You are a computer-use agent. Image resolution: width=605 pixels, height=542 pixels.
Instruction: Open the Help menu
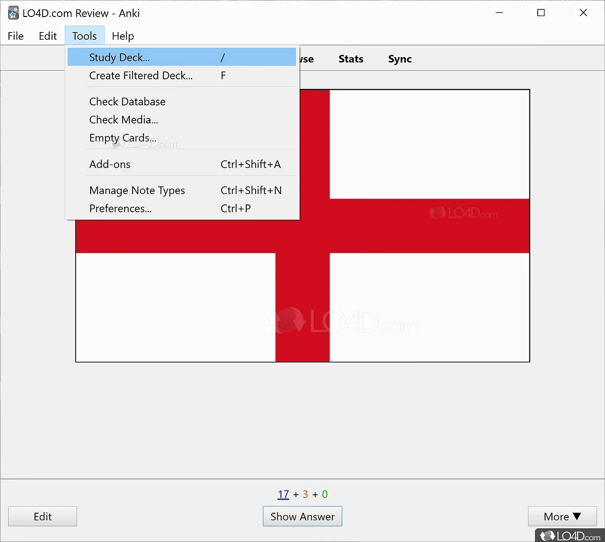[x=123, y=36]
